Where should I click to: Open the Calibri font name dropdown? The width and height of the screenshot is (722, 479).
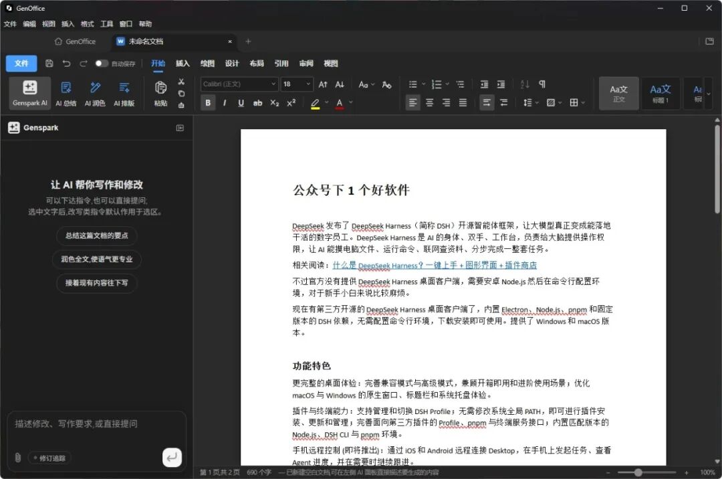pos(239,84)
